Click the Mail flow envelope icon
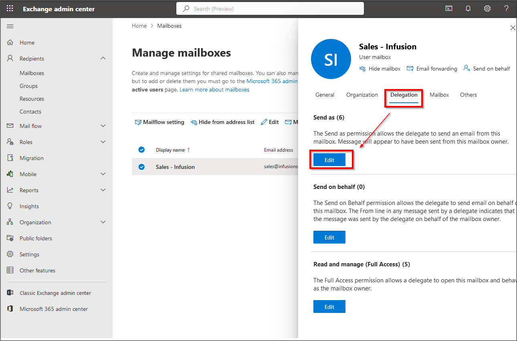This screenshot has width=517, height=341. [10, 126]
